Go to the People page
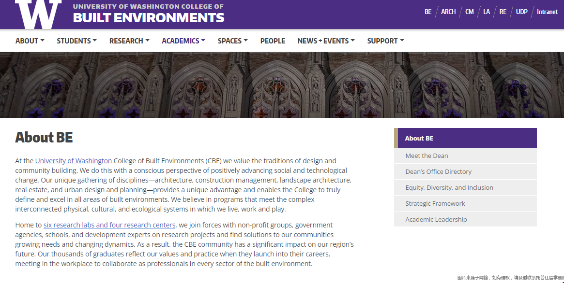This screenshot has height=283, width=564. 273,41
